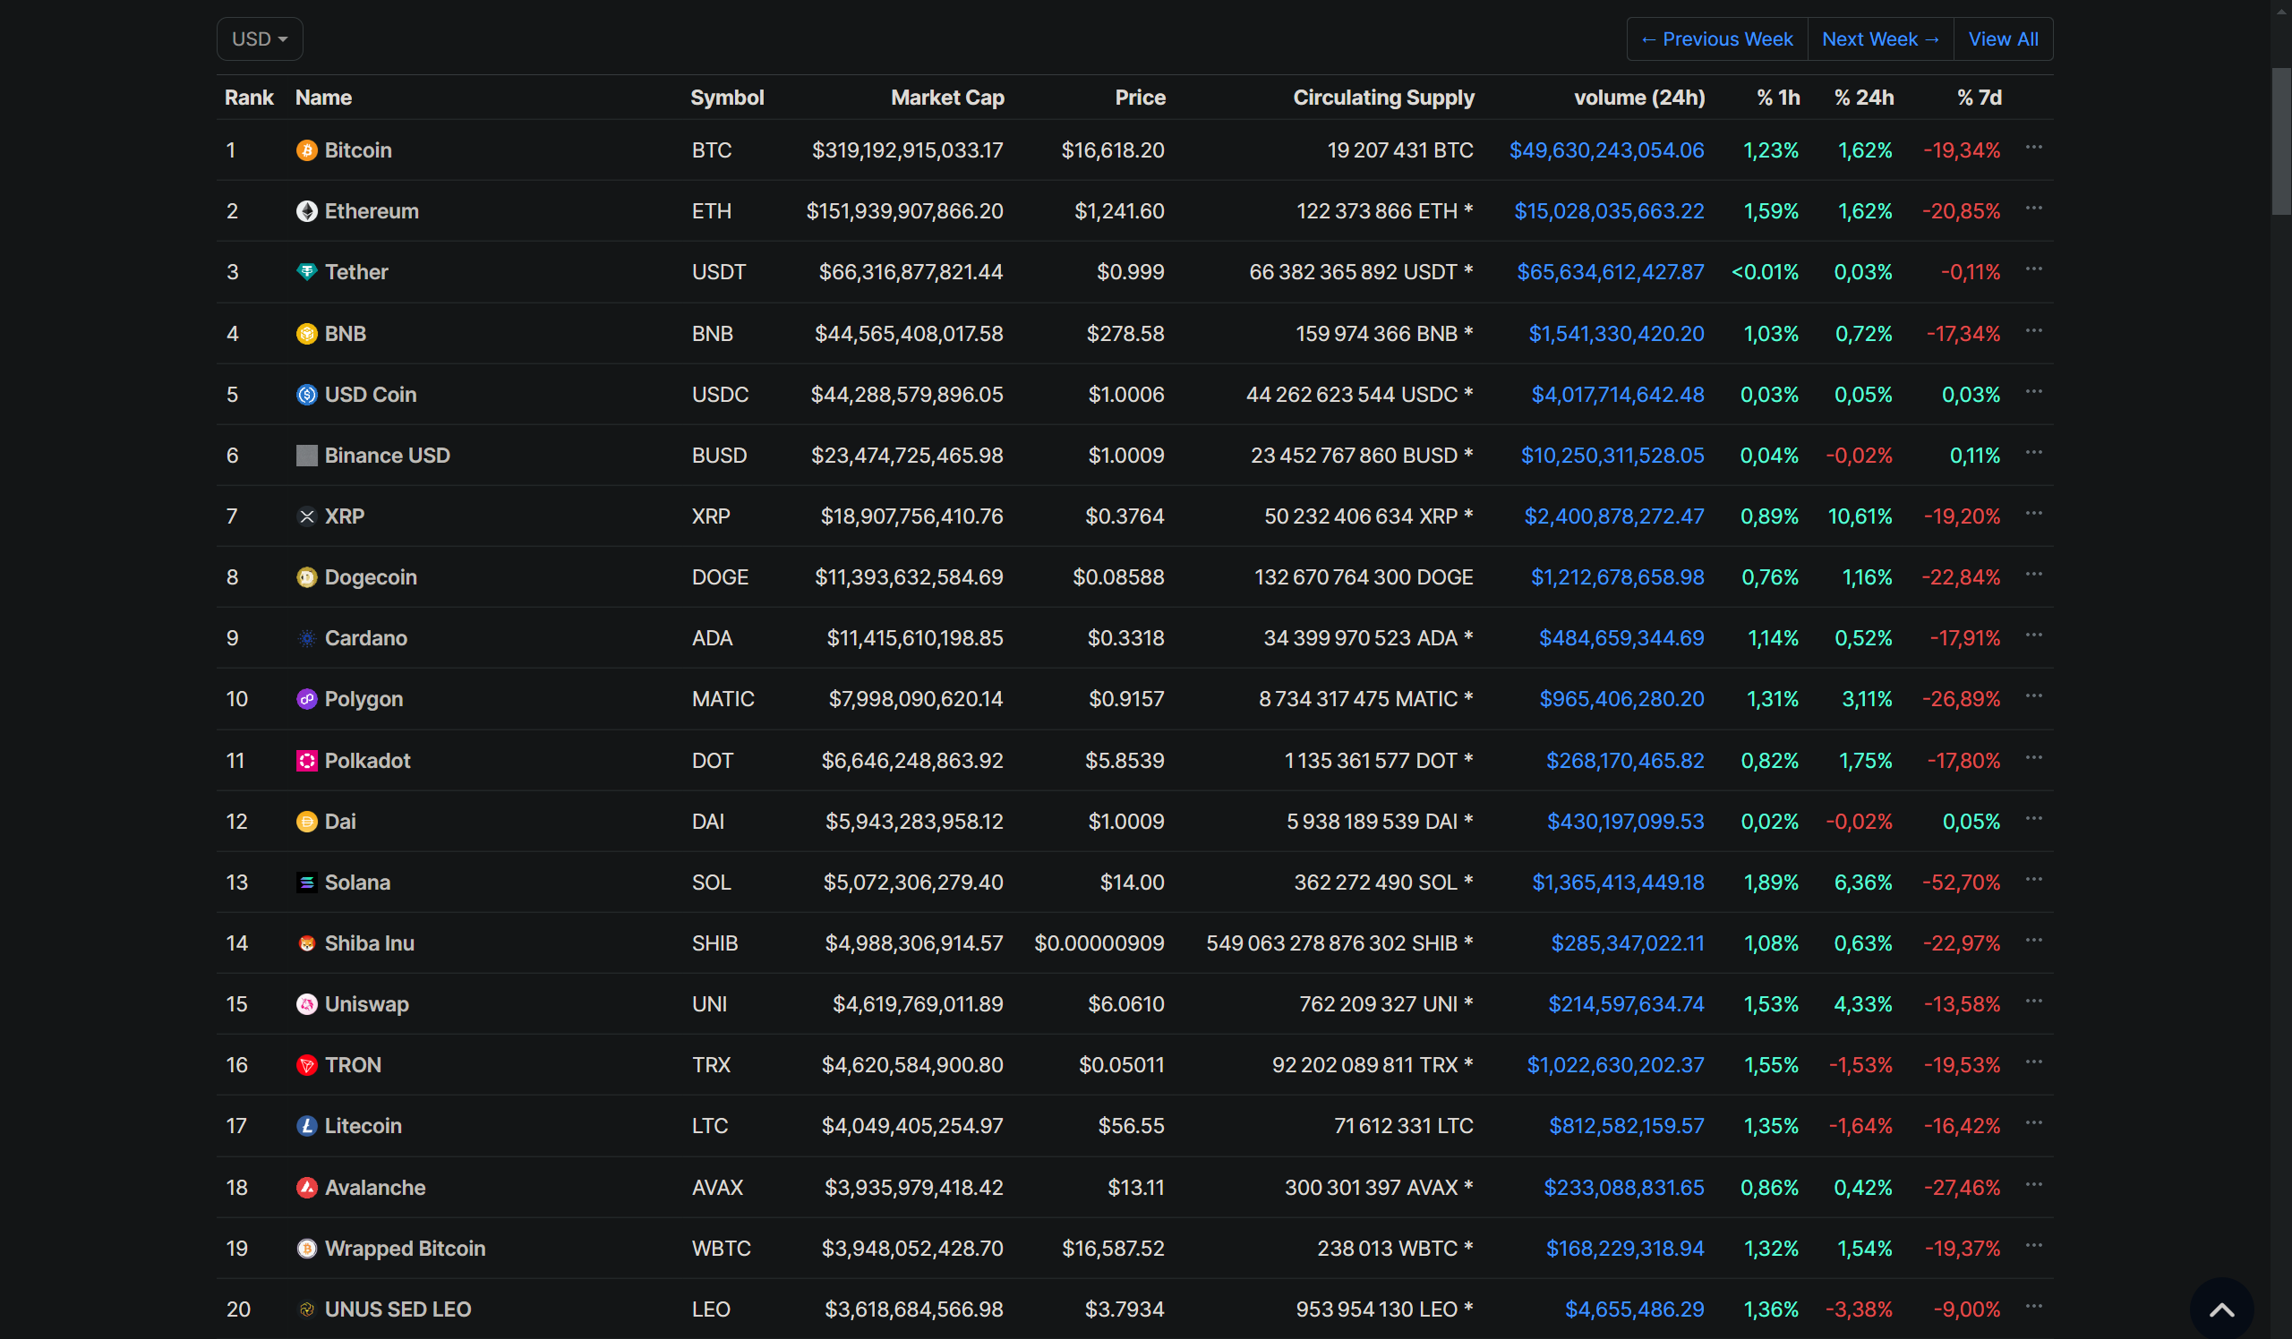This screenshot has height=1339, width=2292.
Task: Click the Solana logo icon
Action: tap(306, 883)
